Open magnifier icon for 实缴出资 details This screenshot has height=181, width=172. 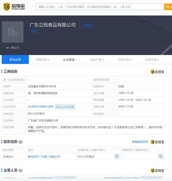pos(161,156)
